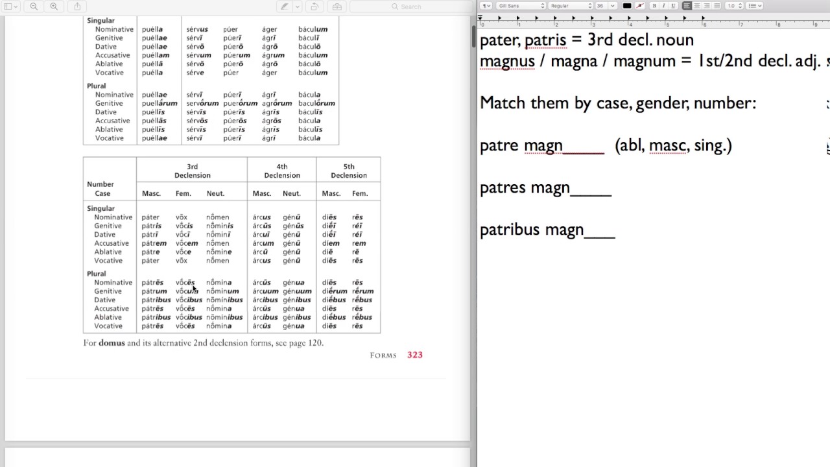Open the list bullets and numbering menu

click(x=755, y=6)
